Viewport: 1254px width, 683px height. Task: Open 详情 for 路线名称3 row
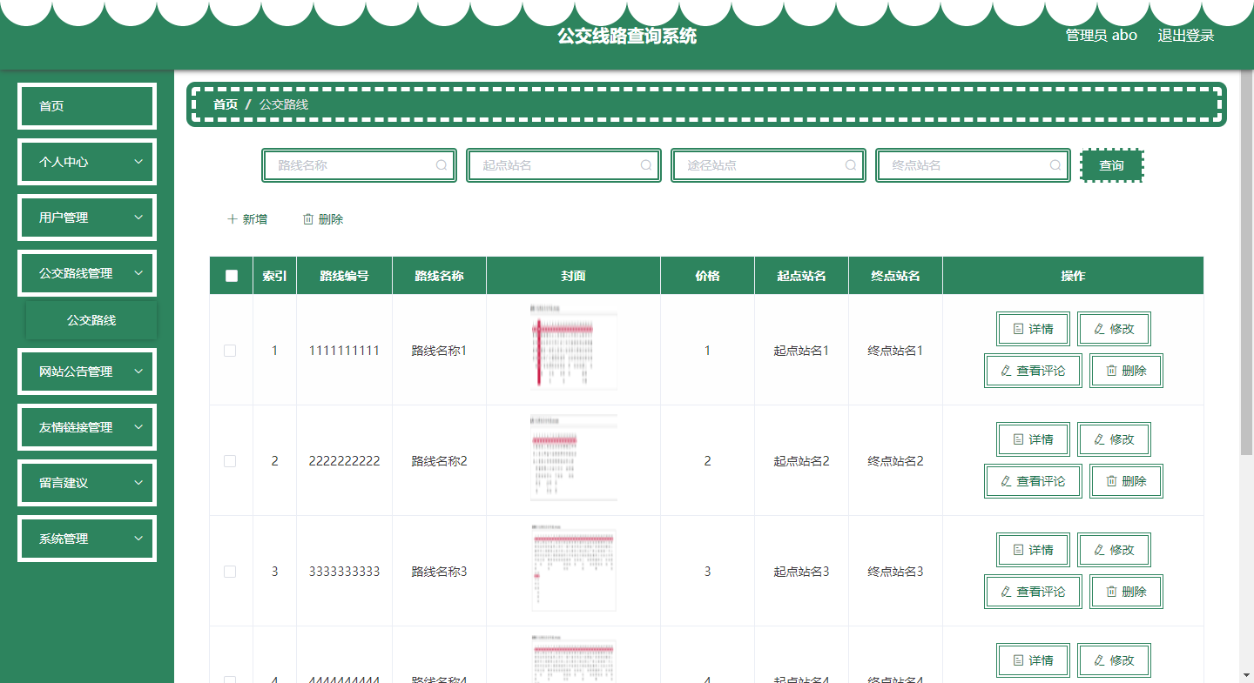tap(1033, 550)
